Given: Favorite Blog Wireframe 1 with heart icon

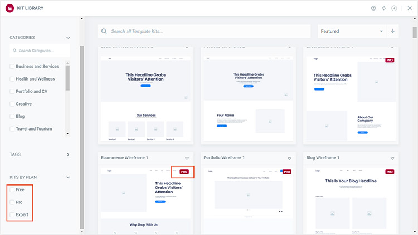Looking at the screenshot, I should tap(392, 158).
